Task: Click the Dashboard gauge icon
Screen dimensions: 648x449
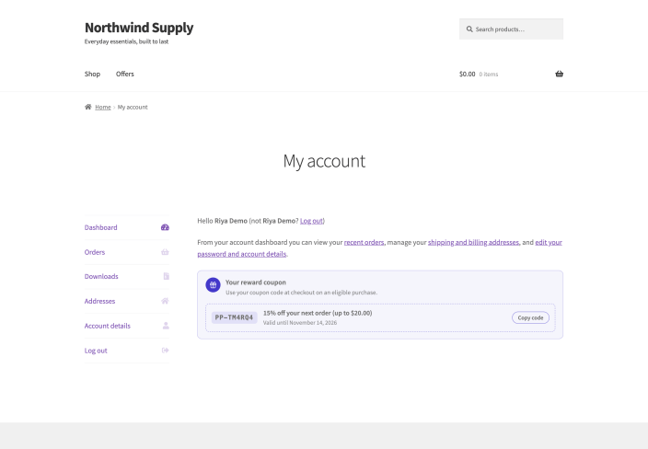Action: point(165,227)
